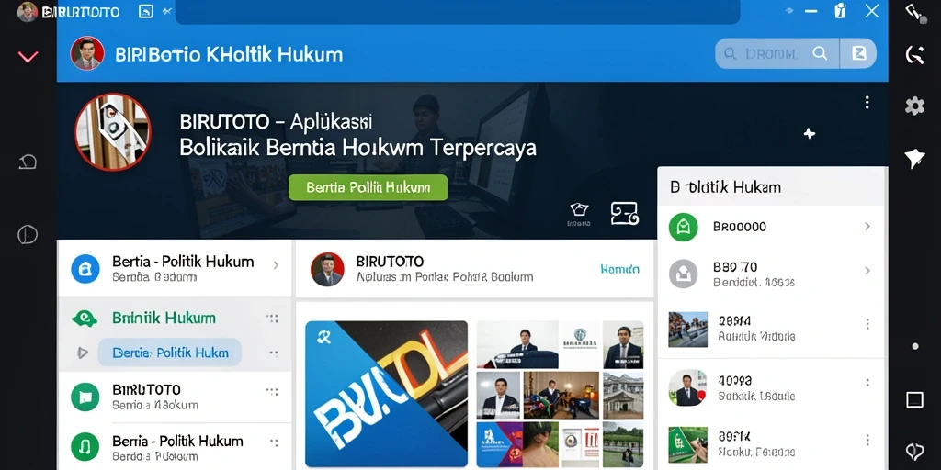Click the small icon in top title bar tab
The height and width of the screenshot is (470, 941).
click(x=146, y=11)
